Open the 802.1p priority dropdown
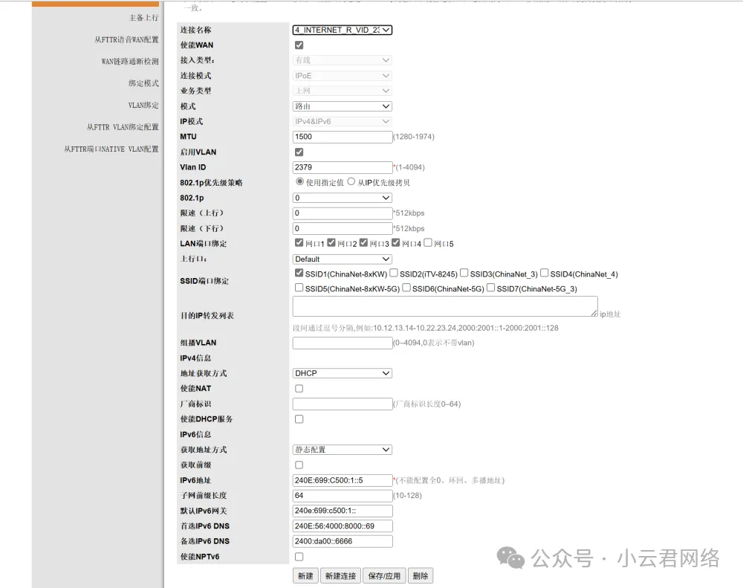Screen dimensions: 743x588 [x=342, y=198]
